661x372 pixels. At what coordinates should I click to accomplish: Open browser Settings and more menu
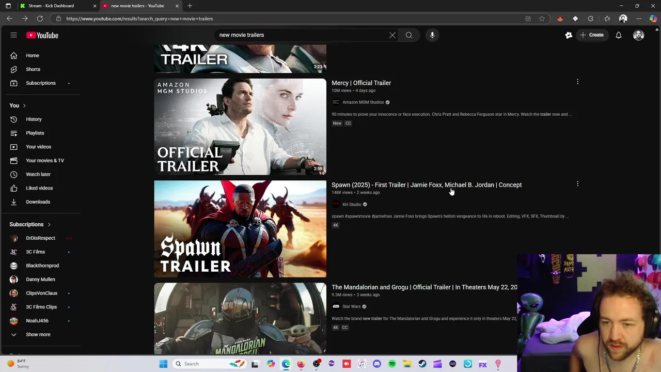click(x=639, y=19)
